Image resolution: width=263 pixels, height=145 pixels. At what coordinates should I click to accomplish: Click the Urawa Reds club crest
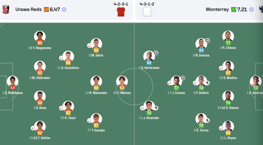tap(6, 9)
